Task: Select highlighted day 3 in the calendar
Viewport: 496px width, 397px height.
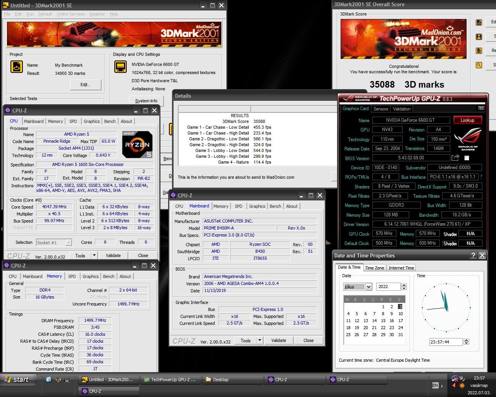Action: 400,307
